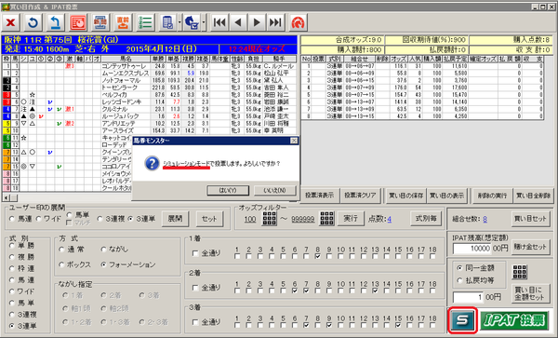Select 単勝 in 式別 group
Screen dimensions: 558x338
point(12,246)
